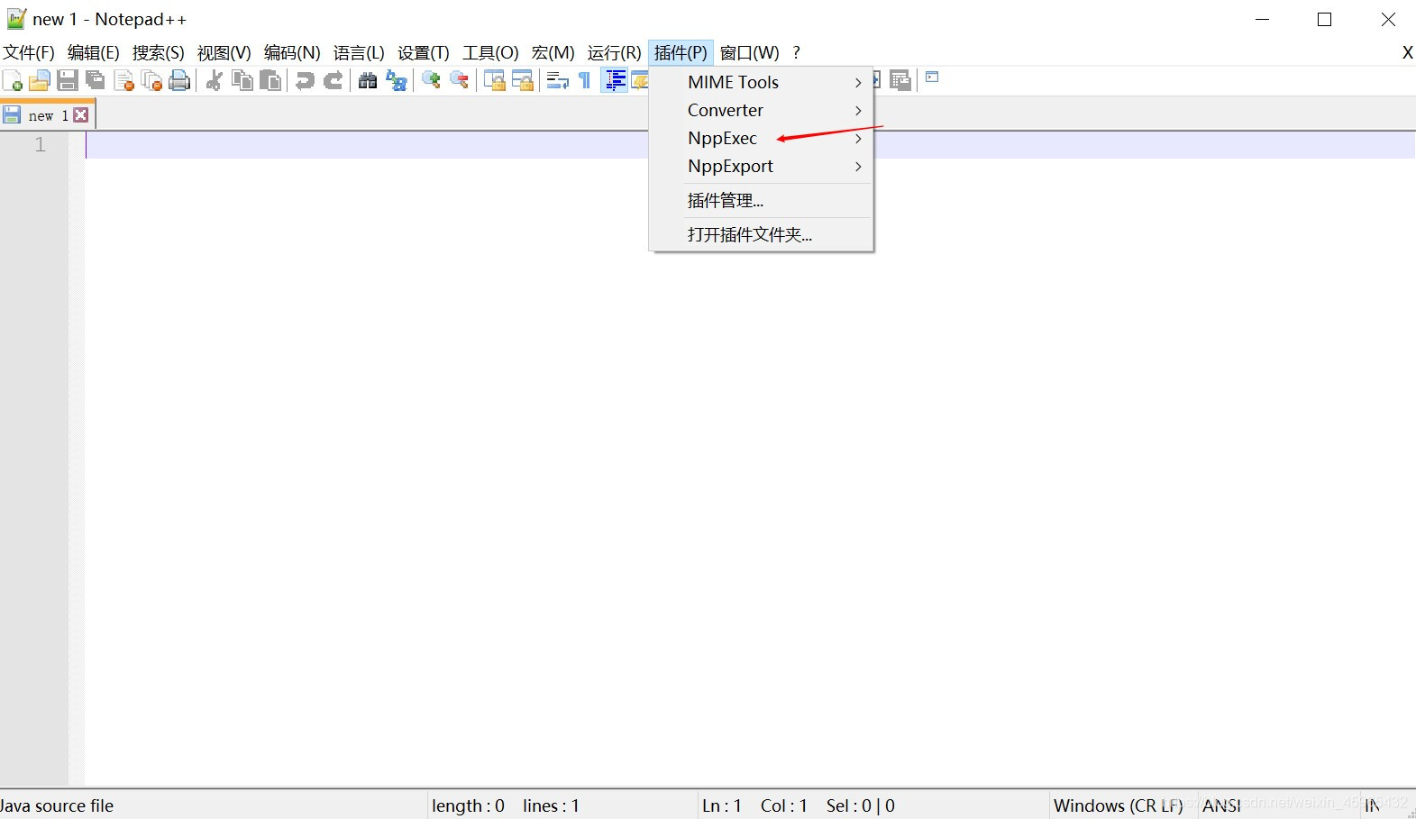Open the 文件(F) menu
Screen dimensions: 1416x819
[29, 53]
